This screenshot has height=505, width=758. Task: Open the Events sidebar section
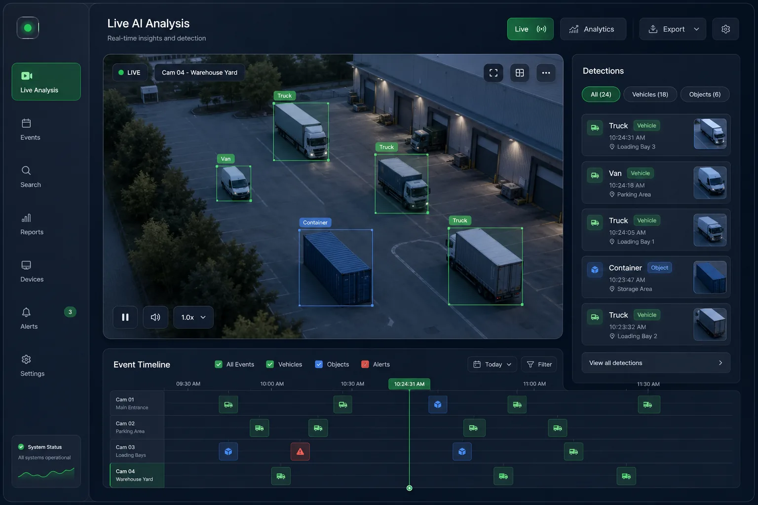[30, 130]
